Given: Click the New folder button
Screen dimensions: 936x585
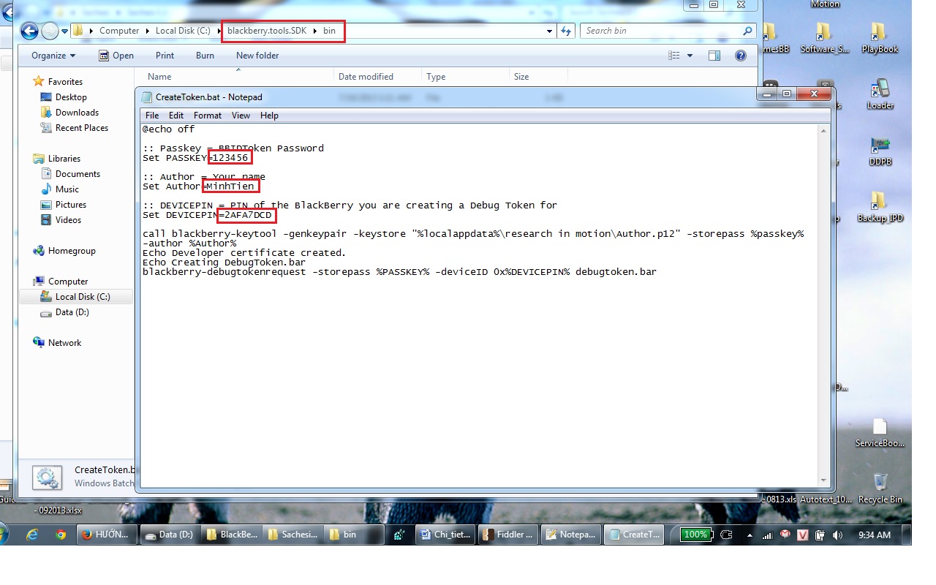Looking at the screenshot, I should (257, 56).
